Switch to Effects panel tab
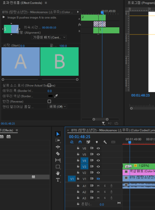Image resolution: width=155 pixels, height=210 pixels. pos(6,130)
